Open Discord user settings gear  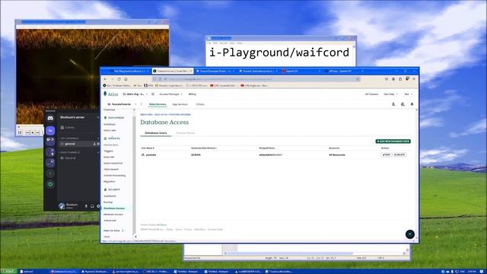[x=98, y=206]
